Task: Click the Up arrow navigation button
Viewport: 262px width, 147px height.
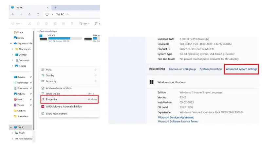Action: (x=29, y=15)
